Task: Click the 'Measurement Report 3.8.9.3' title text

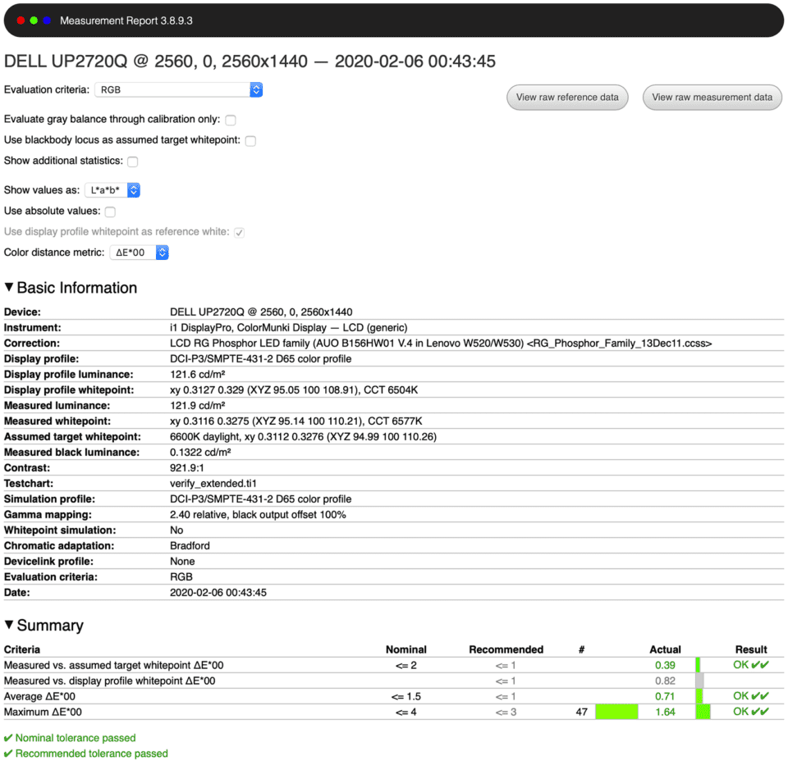Action: tap(126, 20)
